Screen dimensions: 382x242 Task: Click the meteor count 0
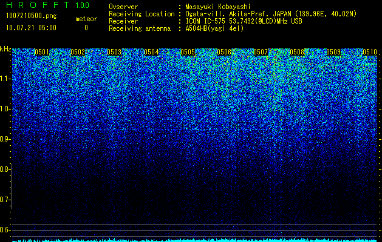(86, 28)
